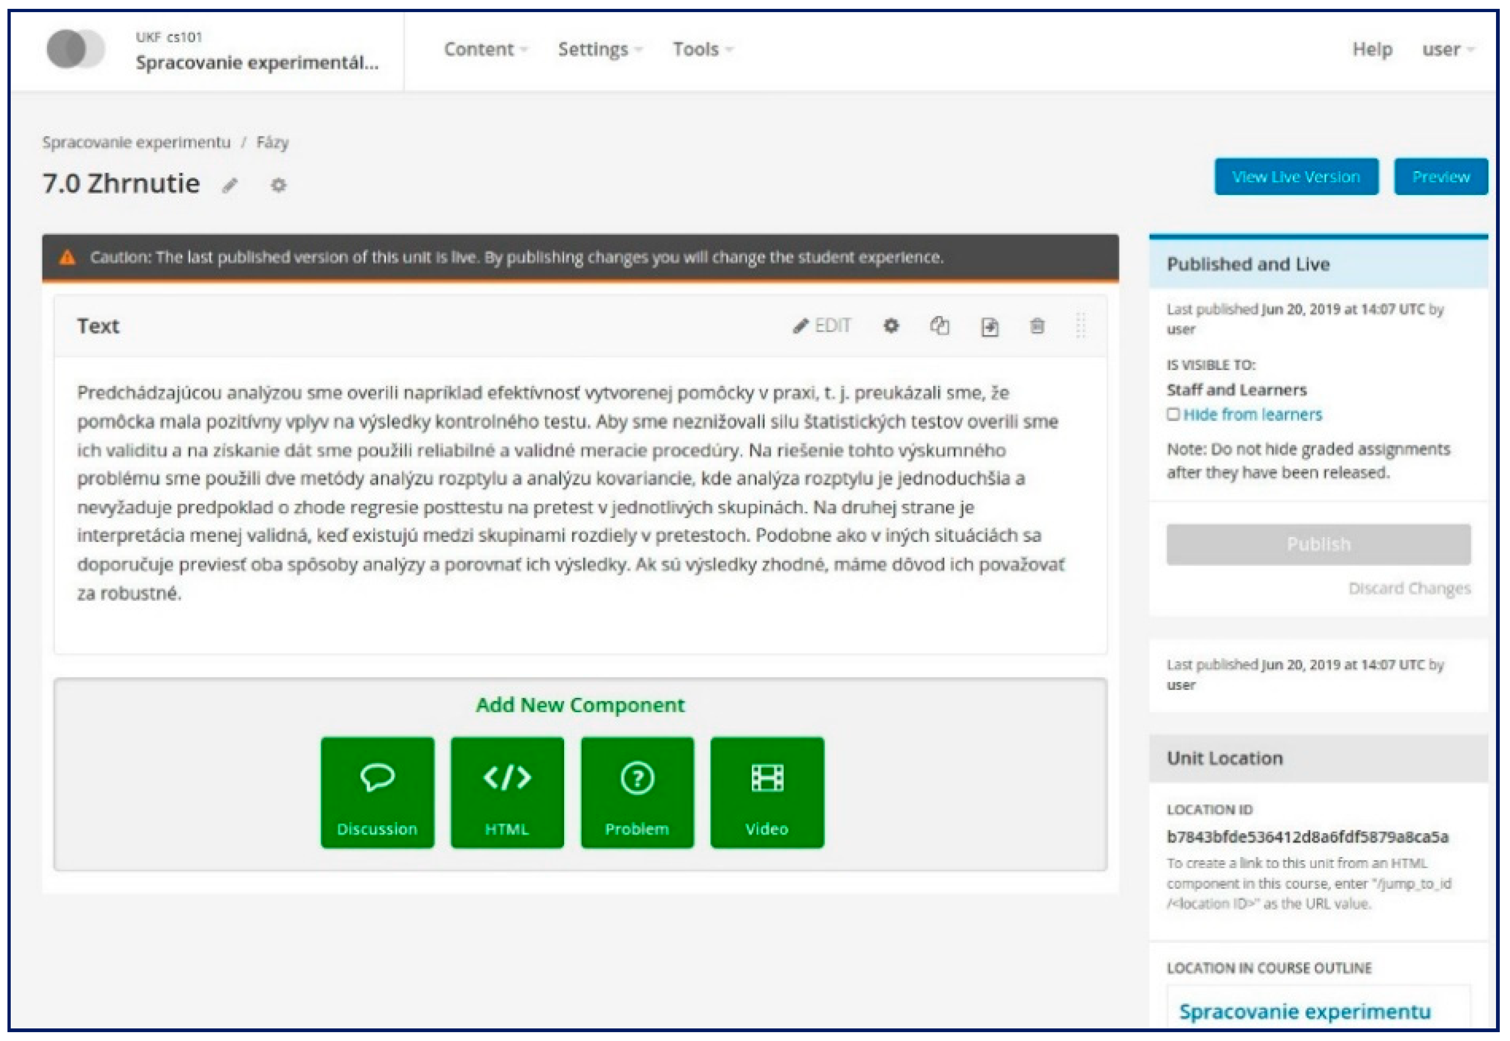Open the Tools menu

703,49
